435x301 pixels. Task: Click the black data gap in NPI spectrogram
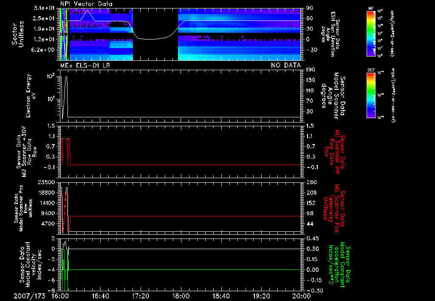coord(155,34)
